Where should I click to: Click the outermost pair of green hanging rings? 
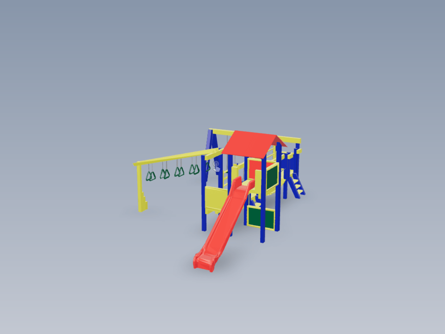pyautogui.click(x=151, y=176)
